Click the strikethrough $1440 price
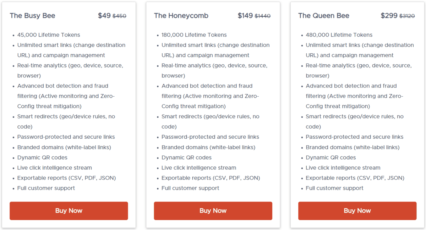This screenshot has width=426, height=230. click(x=263, y=16)
